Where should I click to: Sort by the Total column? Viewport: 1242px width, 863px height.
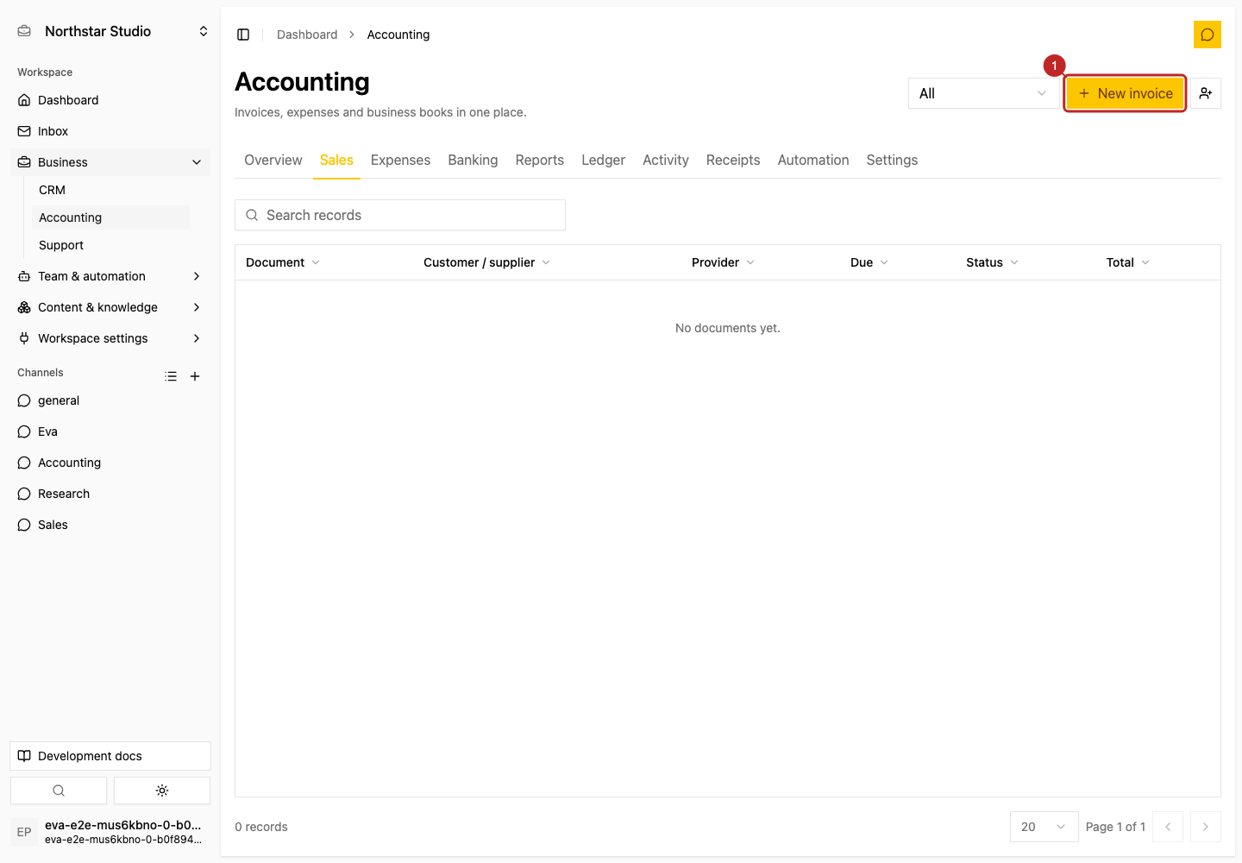tap(1127, 262)
